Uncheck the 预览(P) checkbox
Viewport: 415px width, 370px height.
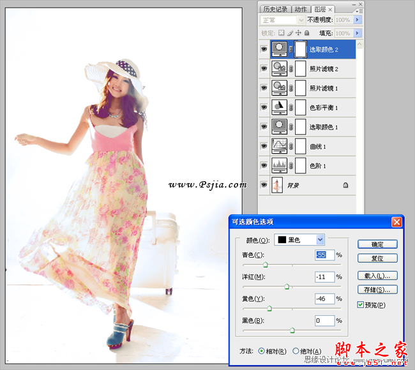click(360, 305)
